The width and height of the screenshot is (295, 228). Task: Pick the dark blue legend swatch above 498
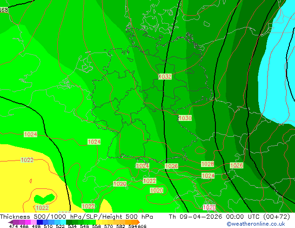pos(40,222)
